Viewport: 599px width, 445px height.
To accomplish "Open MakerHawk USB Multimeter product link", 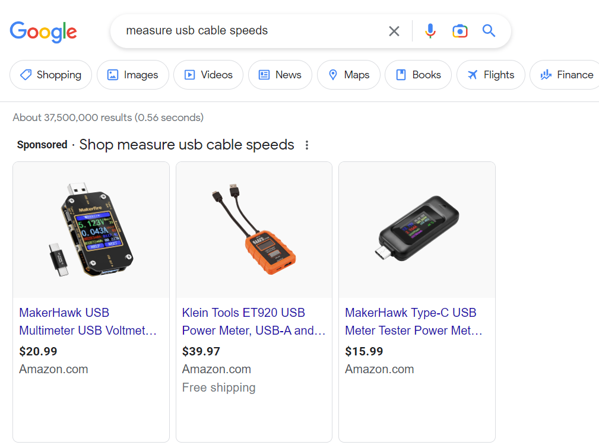I will click(88, 321).
